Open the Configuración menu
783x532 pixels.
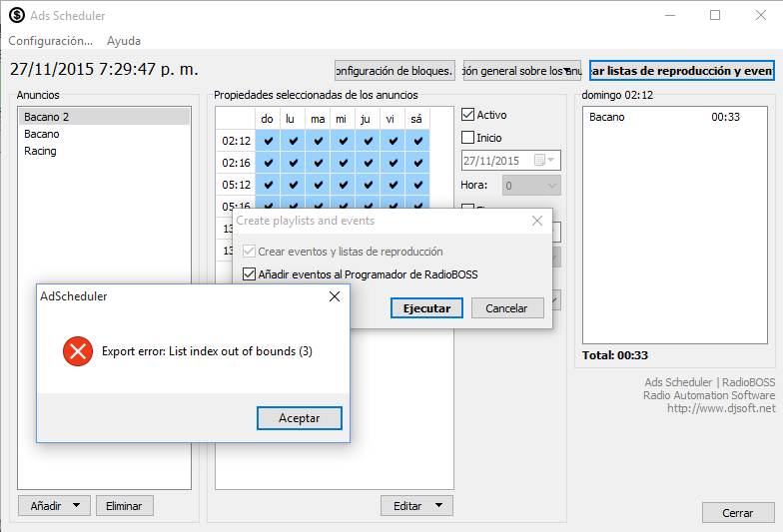pyautogui.click(x=50, y=41)
